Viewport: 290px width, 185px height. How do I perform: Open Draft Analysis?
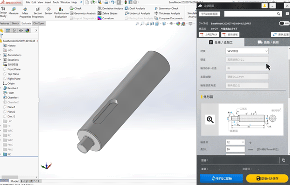pos(135,9)
